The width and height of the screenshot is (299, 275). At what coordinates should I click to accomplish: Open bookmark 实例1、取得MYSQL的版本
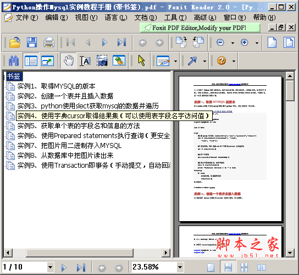(56, 86)
